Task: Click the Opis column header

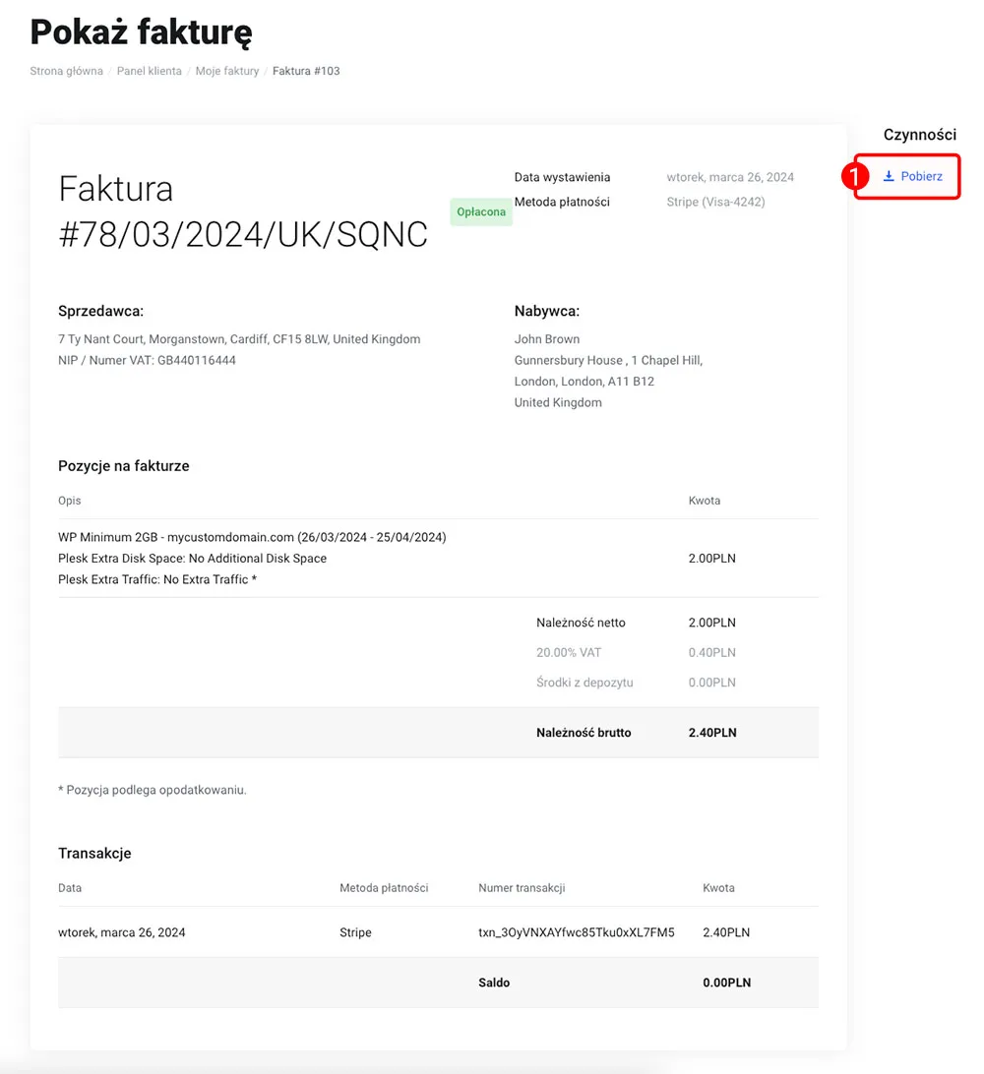Action: 69,501
